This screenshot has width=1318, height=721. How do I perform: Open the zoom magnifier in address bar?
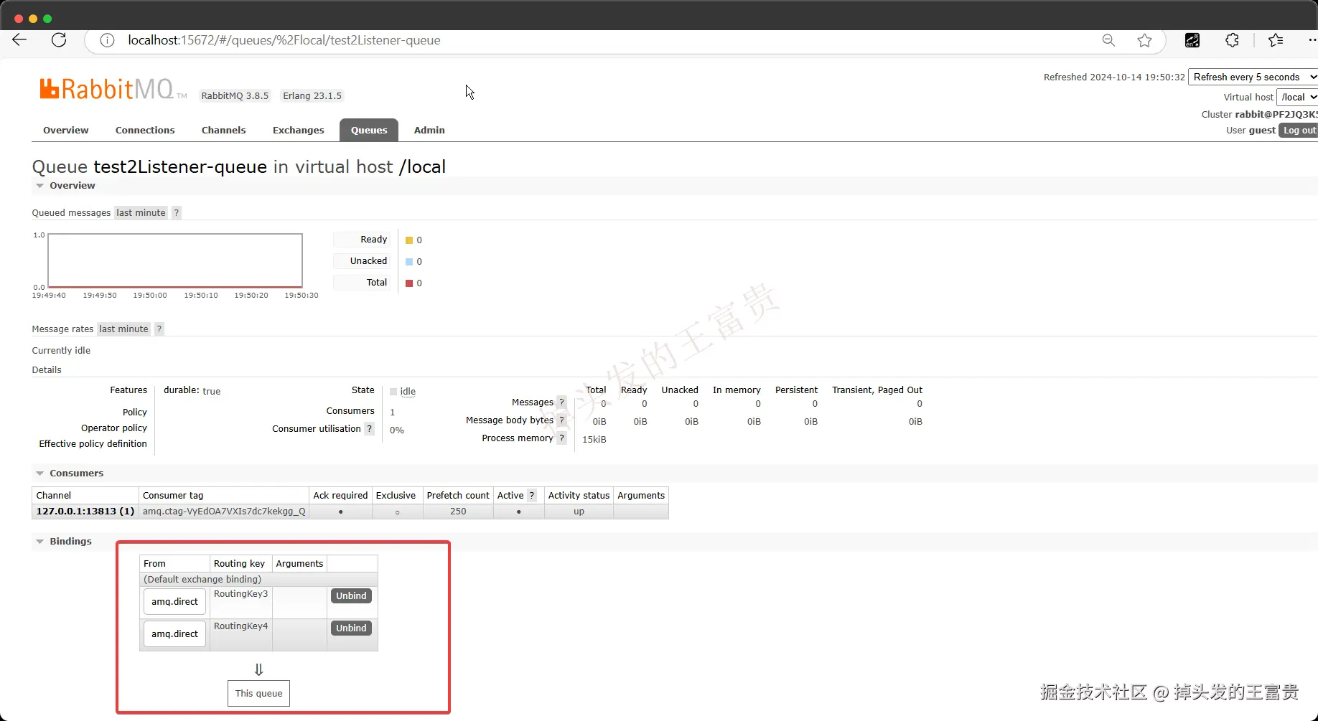pos(1108,40)
